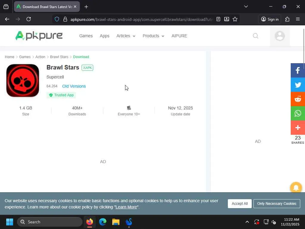Viewport: 305px width, 229px height.
Task: Bookmark this page with the star
Action: click(x=235, y=19)
